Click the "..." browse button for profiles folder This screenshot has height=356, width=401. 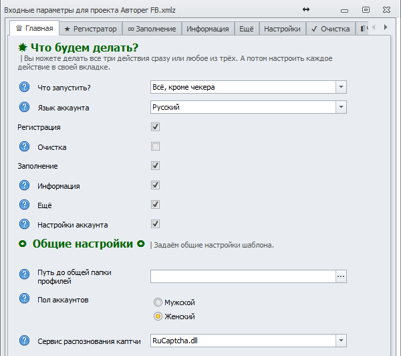point(341,276)
